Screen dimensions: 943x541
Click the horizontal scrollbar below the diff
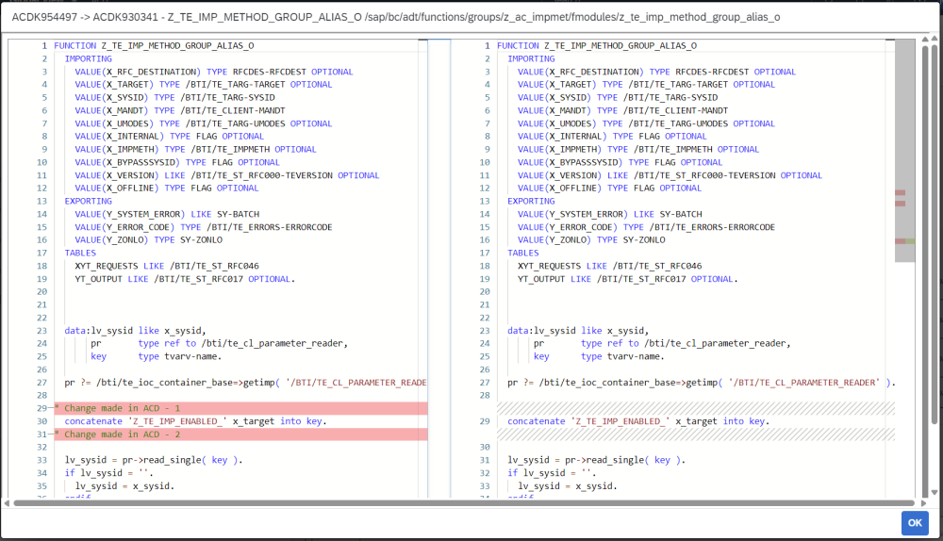464,503
